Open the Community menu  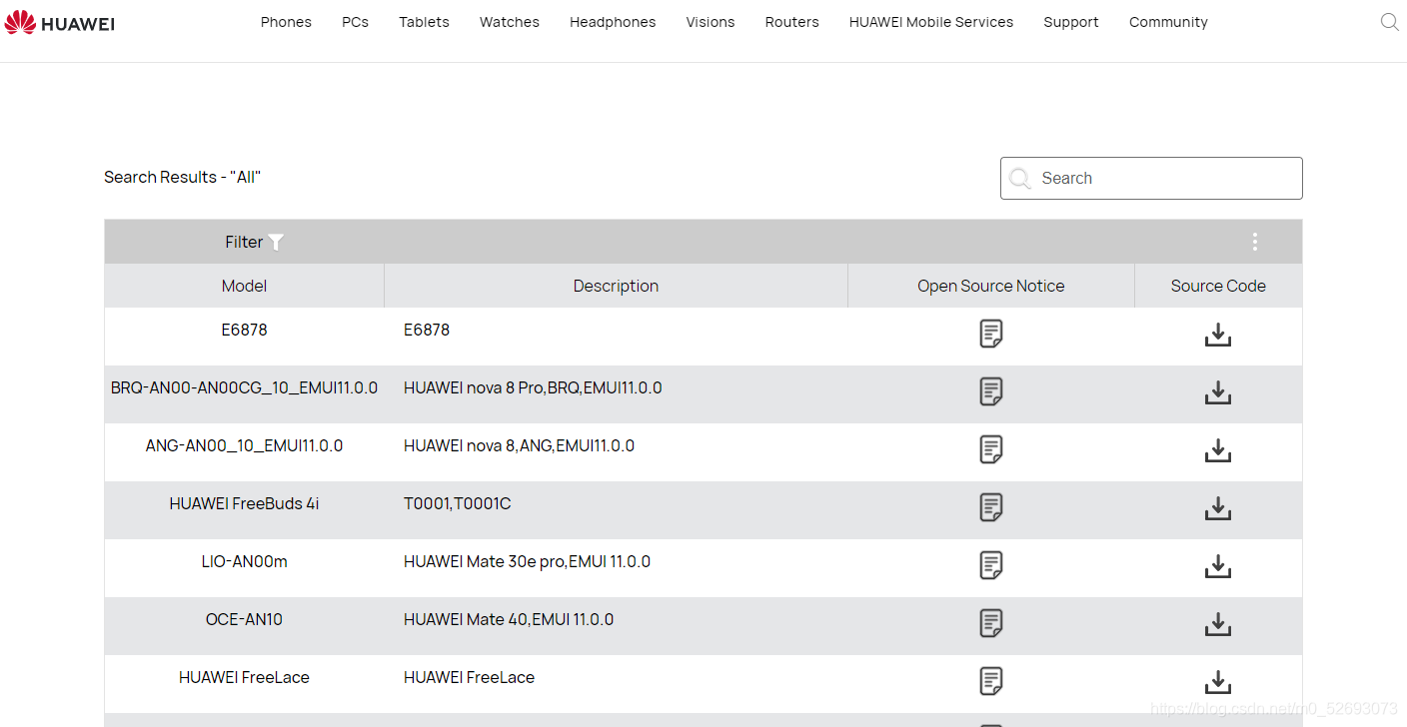[x=1168, y=22]
